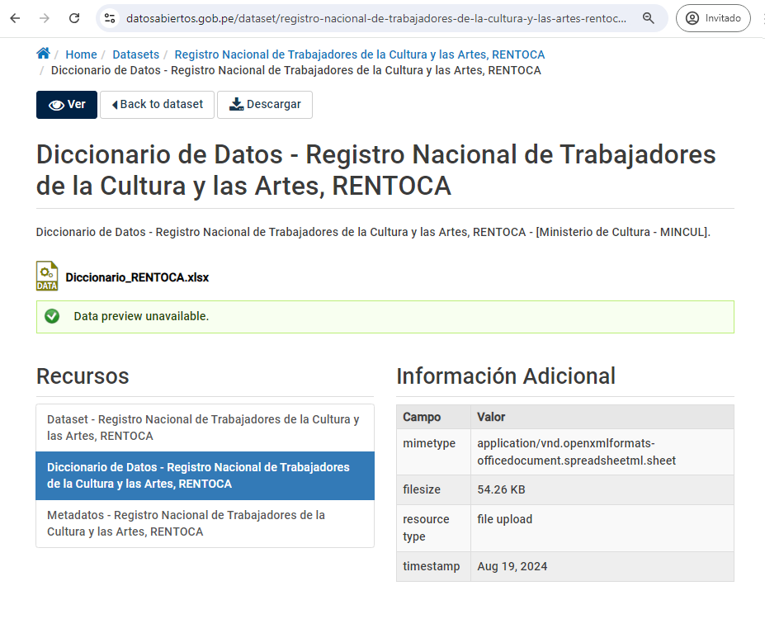
Task: Click the address bar URL field
Action: coord(375,18)
